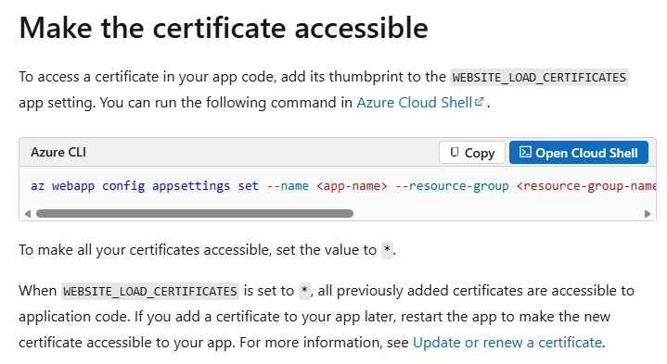Screen dimensions: 667x364
Task: Click the 'Azure CLI' code block label
Action: (x=58, y=152)
